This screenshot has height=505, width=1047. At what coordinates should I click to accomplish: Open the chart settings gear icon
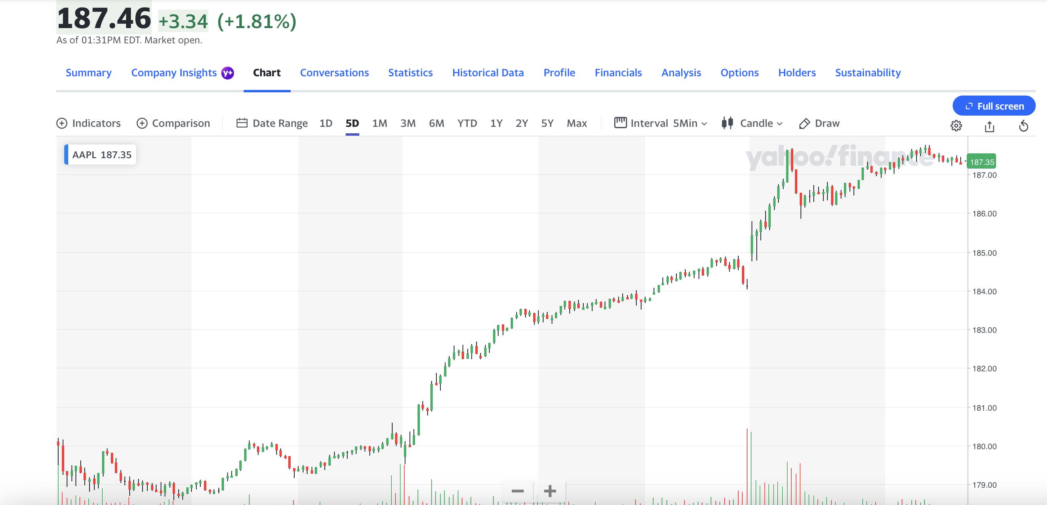956,126
